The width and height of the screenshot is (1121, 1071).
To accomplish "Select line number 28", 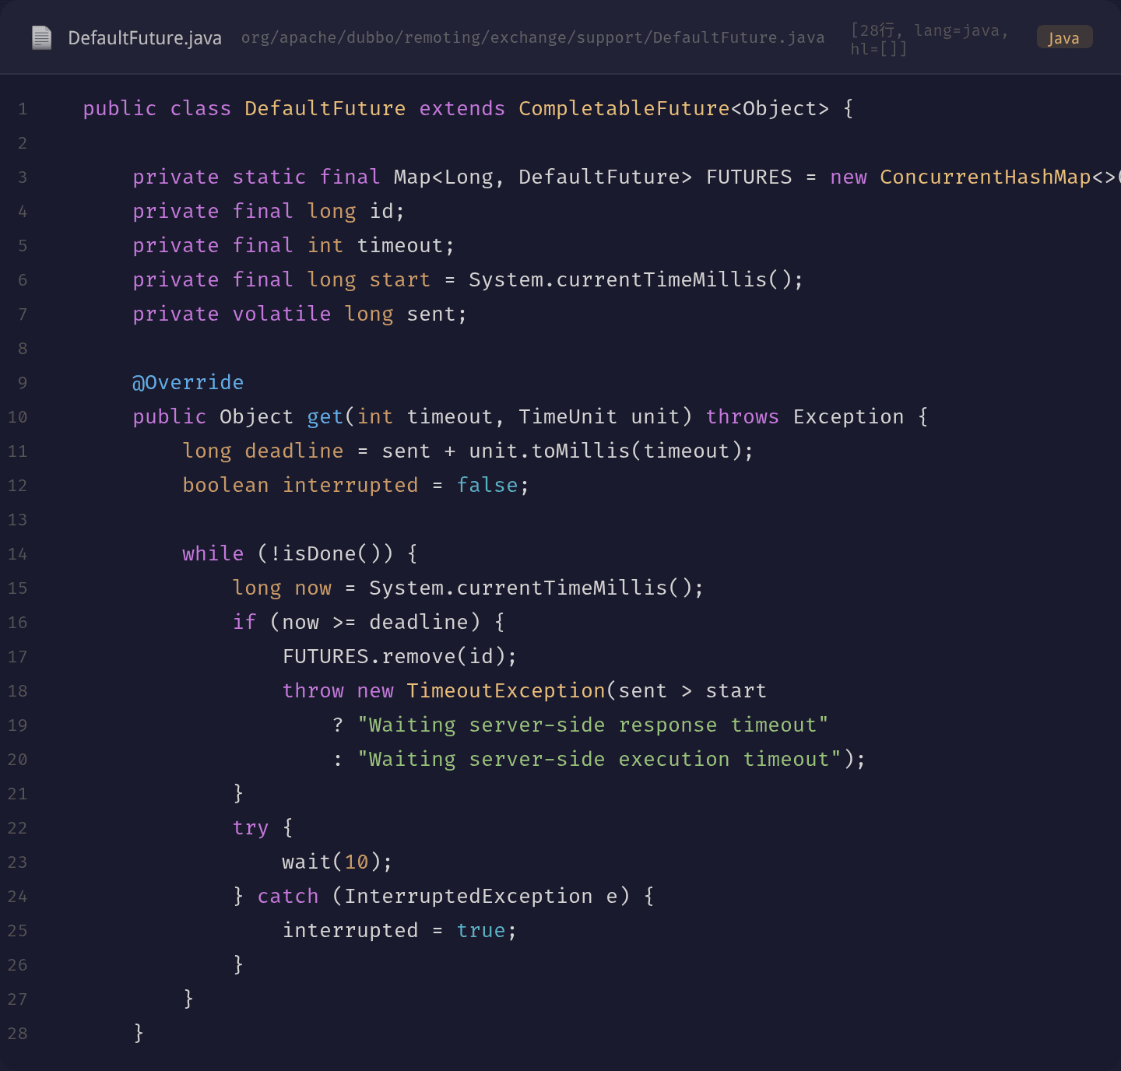I will [x=17, y=1034].
